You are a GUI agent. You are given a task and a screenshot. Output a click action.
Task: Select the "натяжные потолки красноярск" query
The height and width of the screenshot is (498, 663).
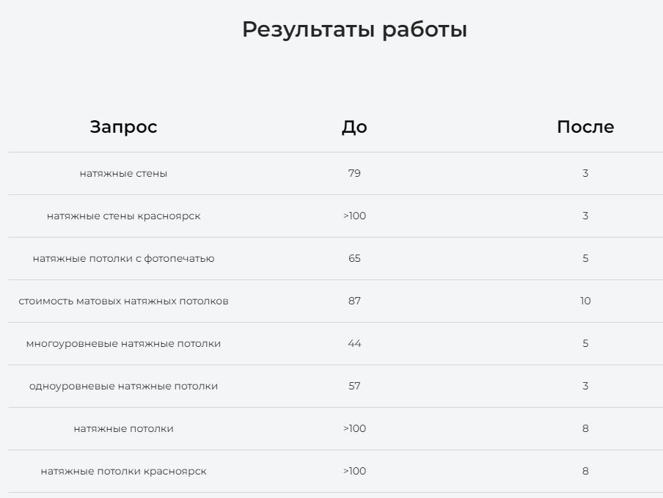point(123,472)
